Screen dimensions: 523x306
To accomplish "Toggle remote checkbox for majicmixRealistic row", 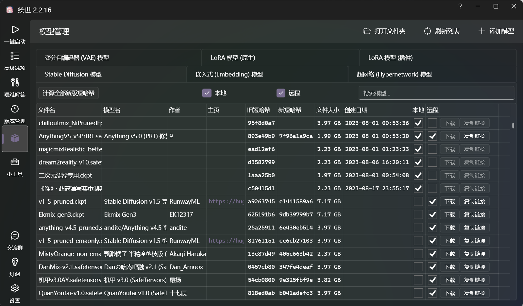I will coord(432,149).
